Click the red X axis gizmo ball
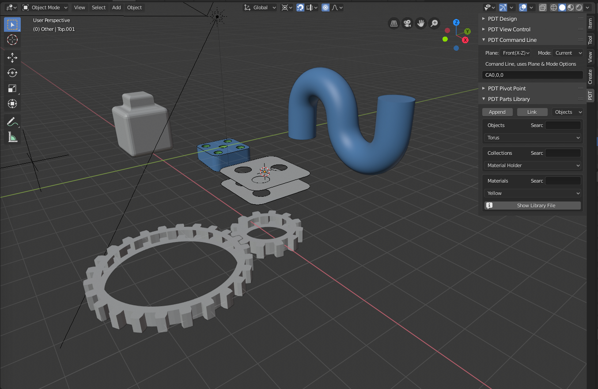 [465, 40]
